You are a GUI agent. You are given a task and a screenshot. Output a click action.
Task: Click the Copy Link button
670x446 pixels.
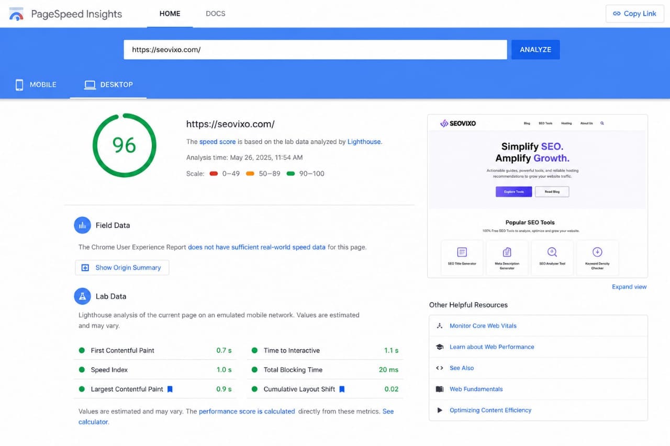[634, 14]
